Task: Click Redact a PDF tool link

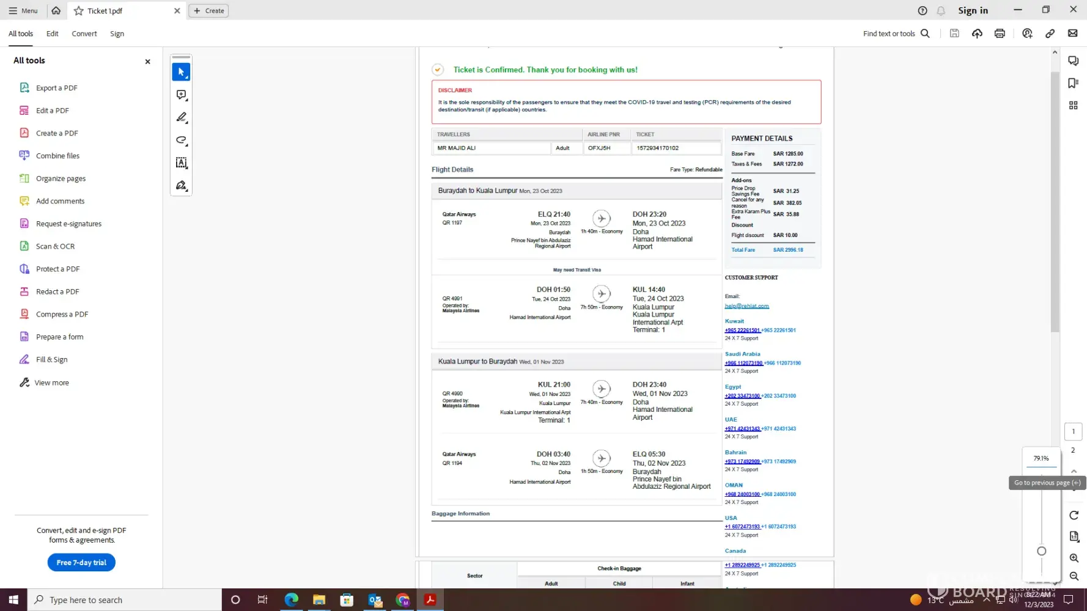Action: point(57,292)
